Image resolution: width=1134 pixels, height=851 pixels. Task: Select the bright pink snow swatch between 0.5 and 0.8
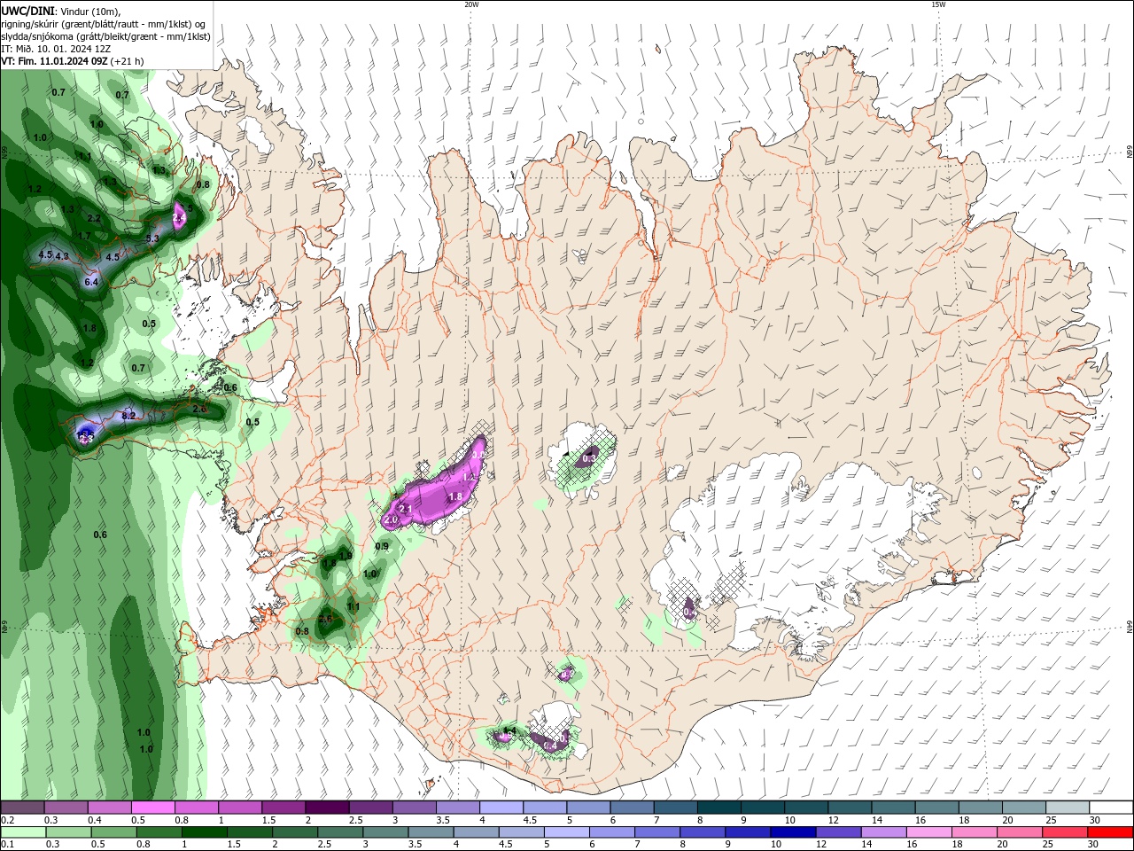pos(153,808)
